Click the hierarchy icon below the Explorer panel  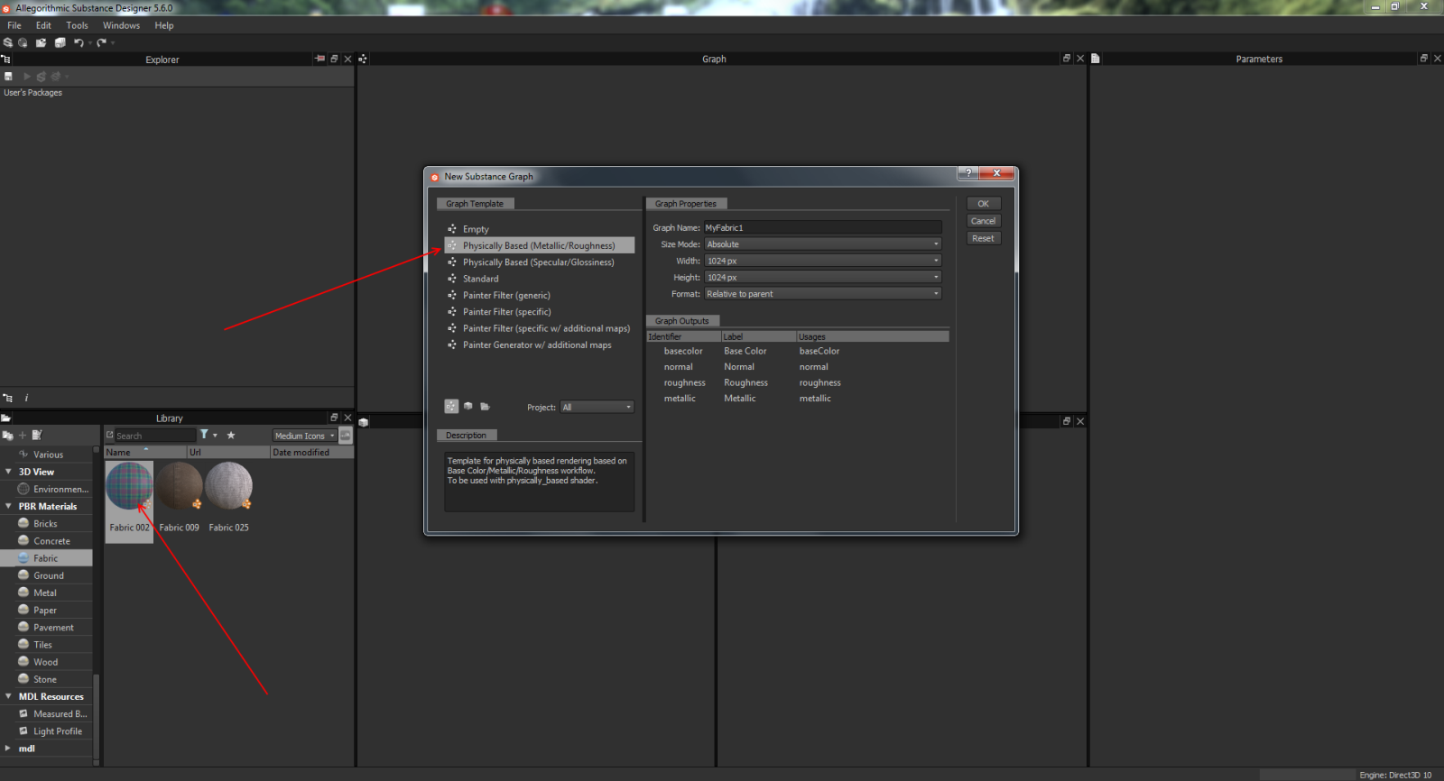(8, 398)
